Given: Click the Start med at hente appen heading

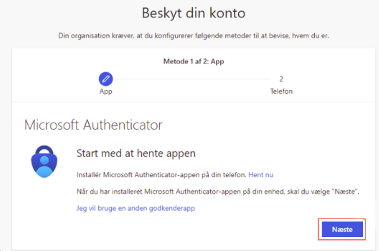Looking at the screenshot, I should (136, 153).
